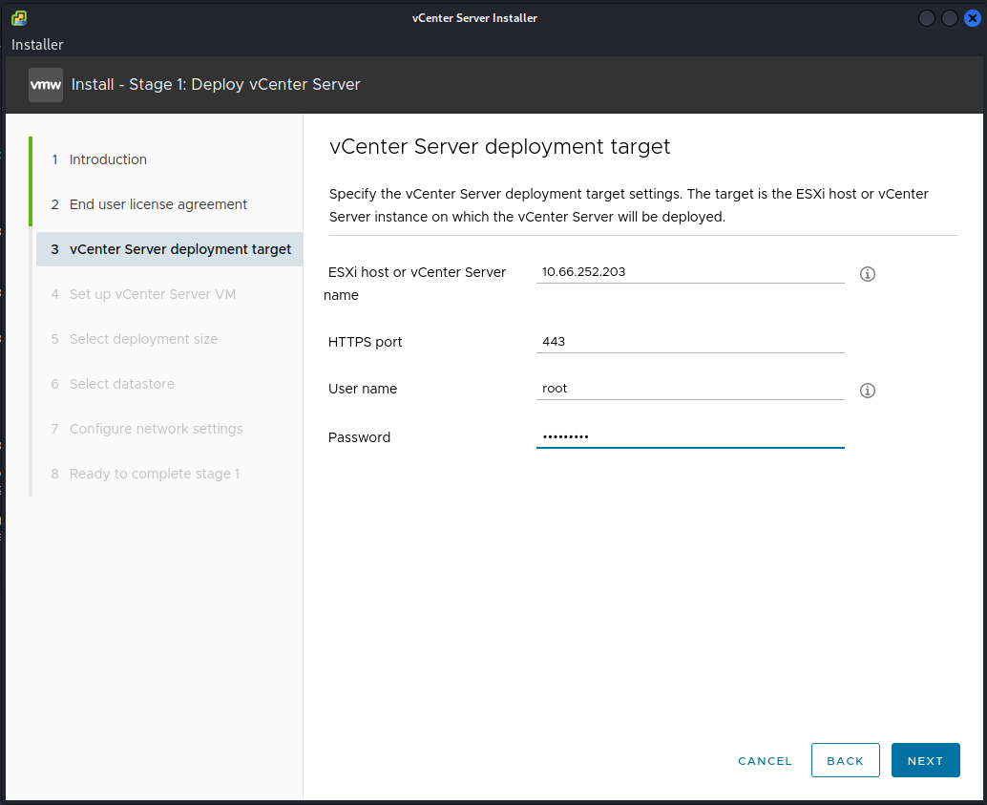Image resolution: width=987 pixels, height=805 pixels.
Task: Select vCenter Server deployment target step
Action: 179,249
